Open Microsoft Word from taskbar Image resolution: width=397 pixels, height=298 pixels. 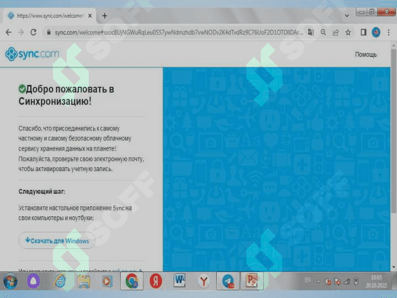(180, 280)
